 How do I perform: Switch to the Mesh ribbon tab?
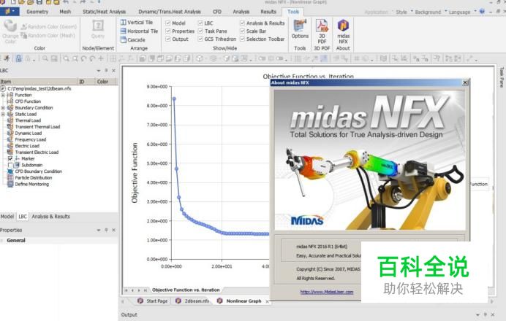pyautogui.click(x=65, y=12)
